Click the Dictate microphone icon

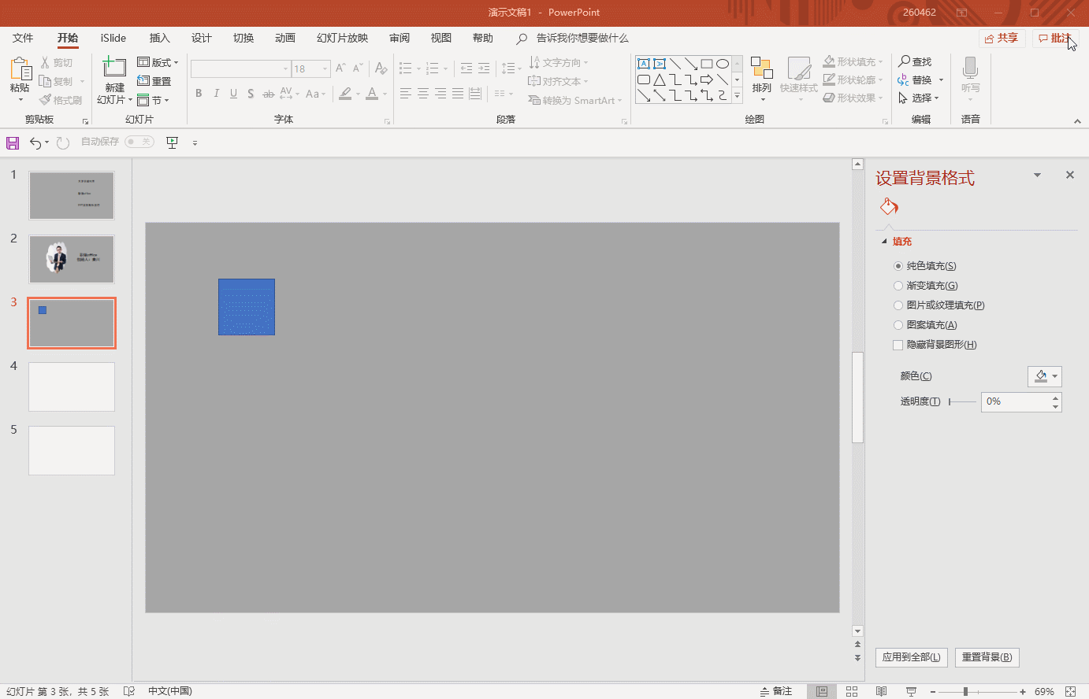[x=970, y=68]
